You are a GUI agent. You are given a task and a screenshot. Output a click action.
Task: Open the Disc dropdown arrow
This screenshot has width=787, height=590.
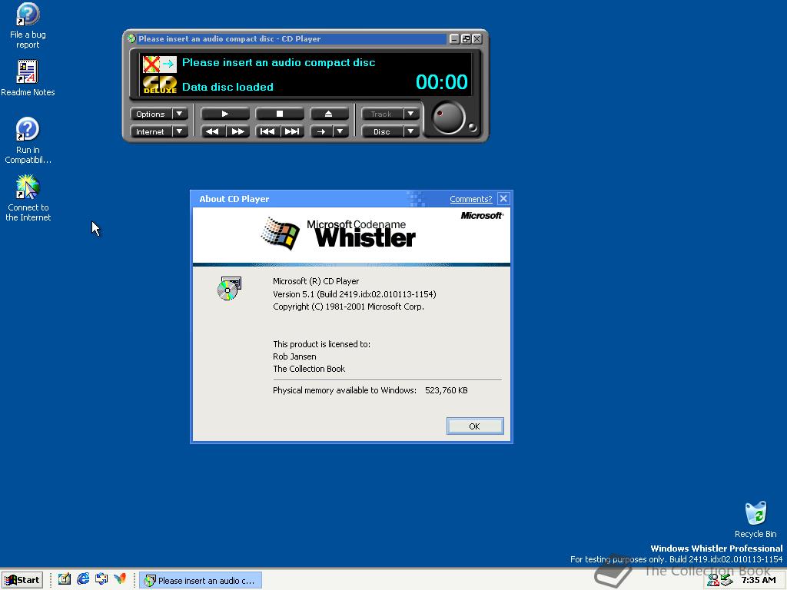point(411,131)
